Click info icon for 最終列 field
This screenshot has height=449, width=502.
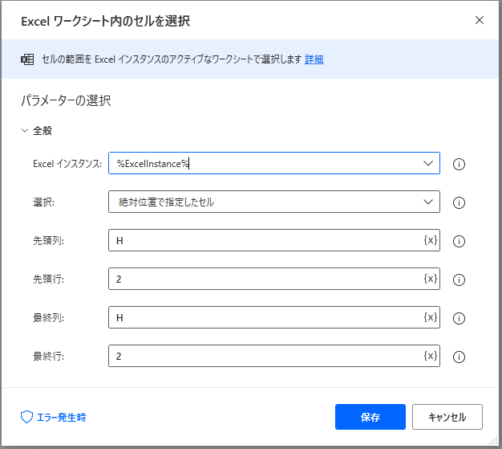(459, 318)
